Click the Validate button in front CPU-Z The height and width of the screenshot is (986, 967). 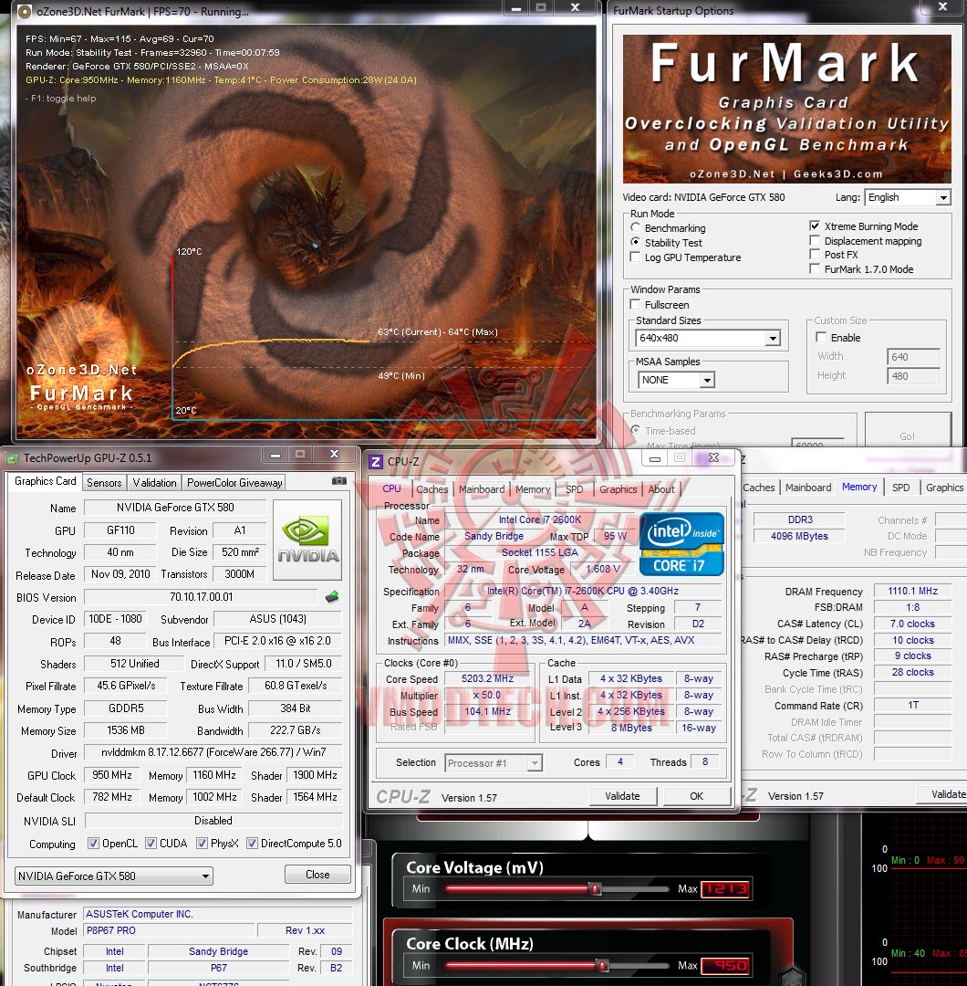(623, 796)
